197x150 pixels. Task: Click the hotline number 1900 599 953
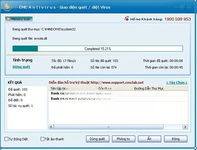177,19
